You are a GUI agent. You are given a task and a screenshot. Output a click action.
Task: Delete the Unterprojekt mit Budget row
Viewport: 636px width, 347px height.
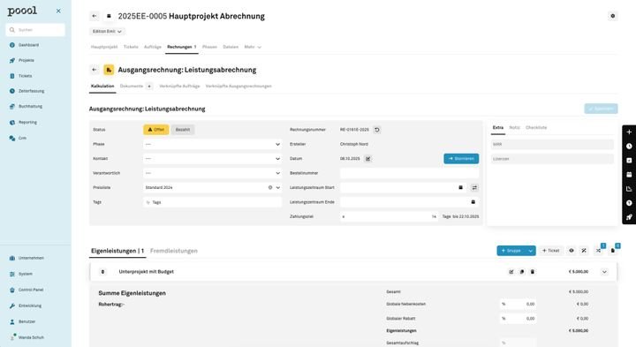click(533, 272)
